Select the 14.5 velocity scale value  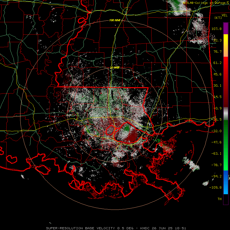click(x=217, y=97)
